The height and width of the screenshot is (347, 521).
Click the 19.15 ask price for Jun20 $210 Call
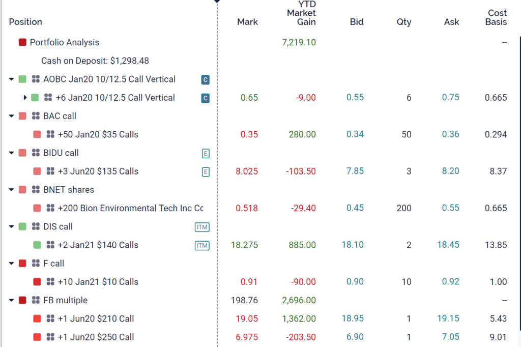click(x=448, y=319)
